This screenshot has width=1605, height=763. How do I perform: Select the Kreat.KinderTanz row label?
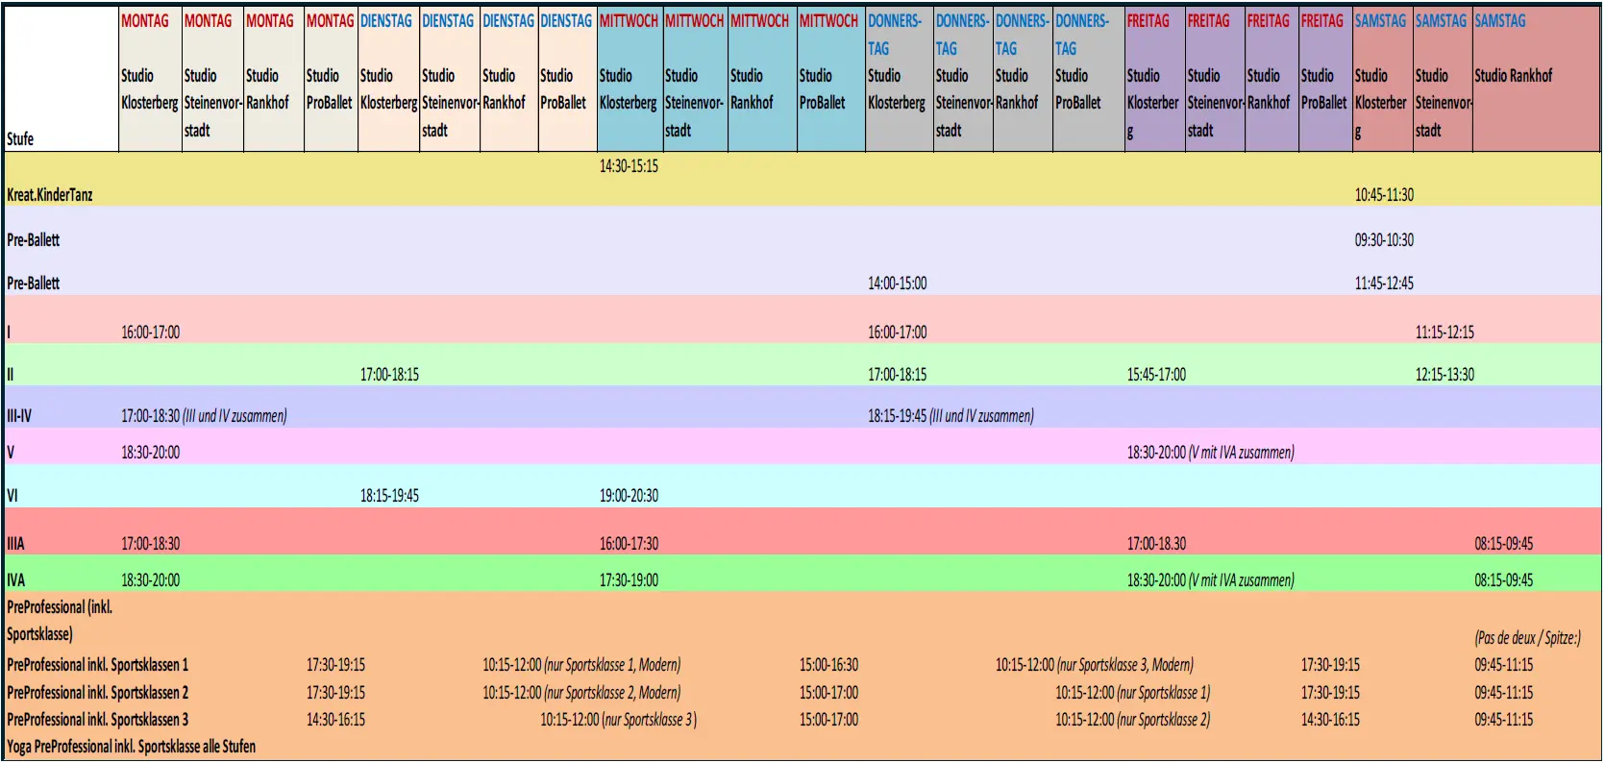coord(50,195)
